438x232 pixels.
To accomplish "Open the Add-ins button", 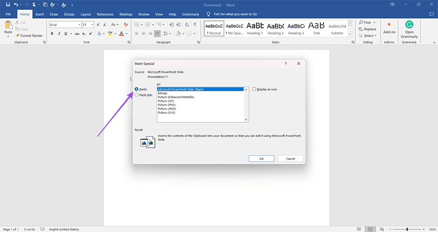I will [x=389, y=28].
